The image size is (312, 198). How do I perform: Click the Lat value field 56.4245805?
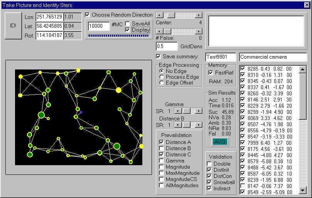tap(49, 26)
